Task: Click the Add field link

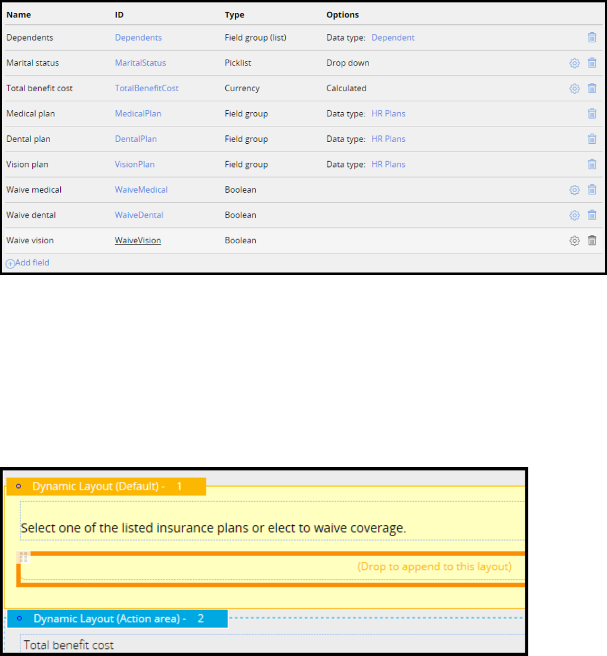Action: pos(32,263)
